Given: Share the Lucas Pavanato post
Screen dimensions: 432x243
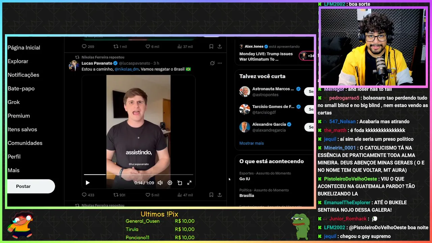Looking at the screenshot, I should [x=220, y=195].
